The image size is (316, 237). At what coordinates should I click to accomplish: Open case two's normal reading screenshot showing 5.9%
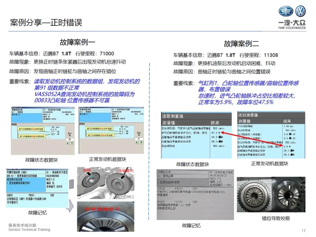tap(271, 135)
